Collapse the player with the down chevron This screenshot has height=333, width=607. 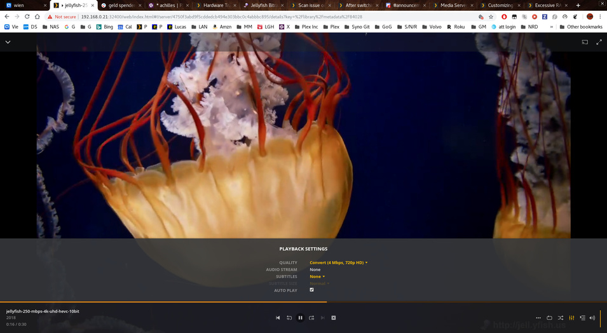click(8, 42)
